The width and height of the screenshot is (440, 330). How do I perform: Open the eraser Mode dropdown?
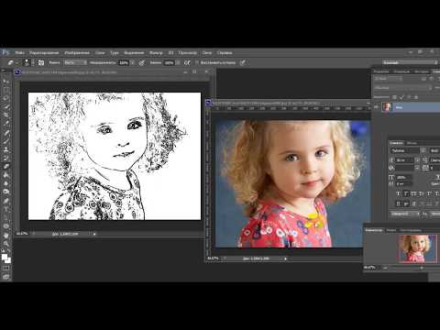tap(75, 62)
